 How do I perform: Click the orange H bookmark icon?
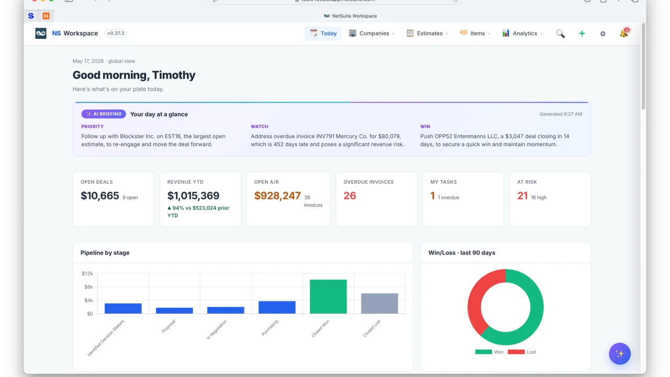pos(46,16)
